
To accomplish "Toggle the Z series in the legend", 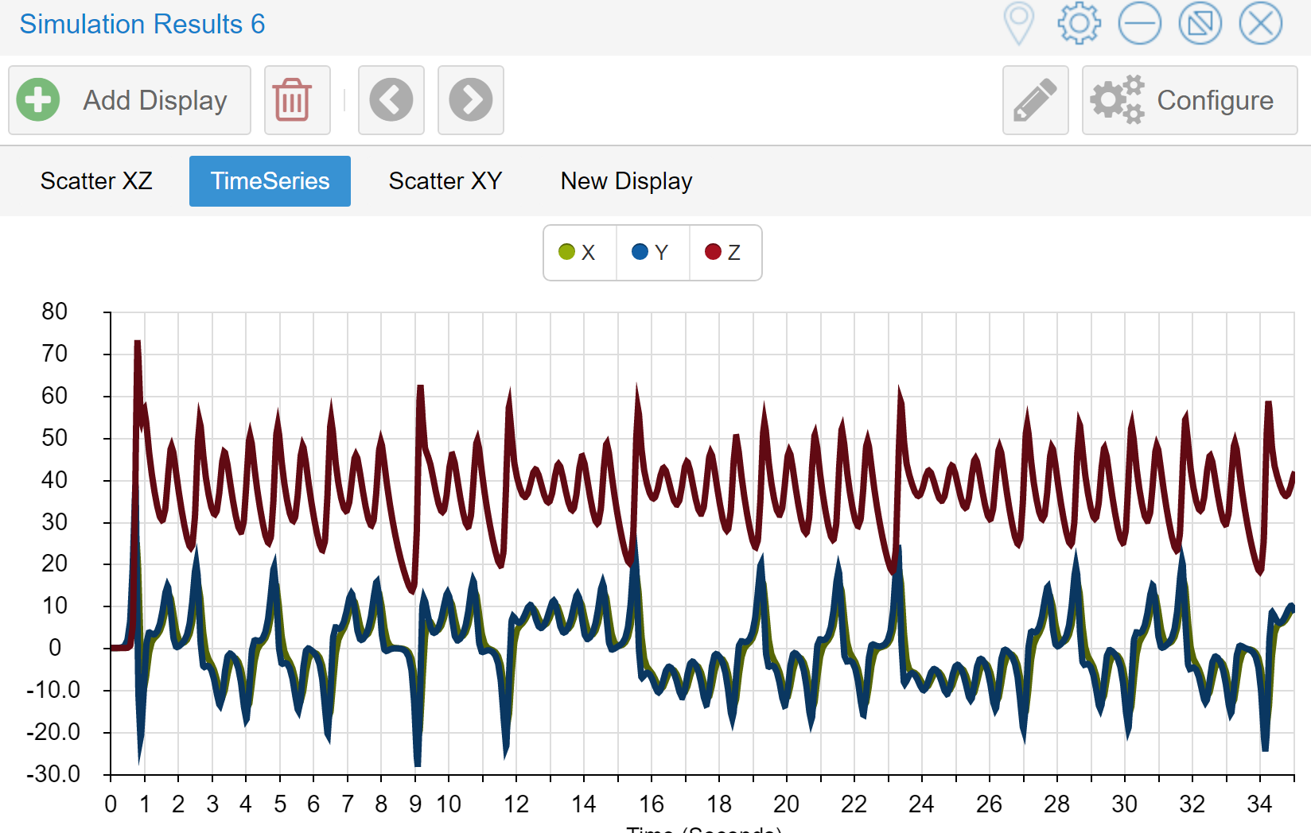I will click(x=726, y=253).
